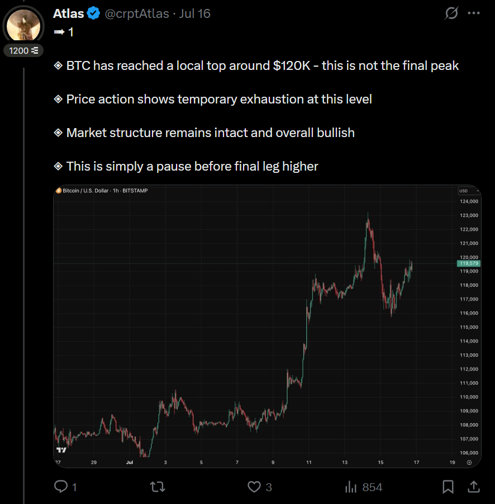
Task: Expand the USD currency selector on chart
Action: pos(464,191)
